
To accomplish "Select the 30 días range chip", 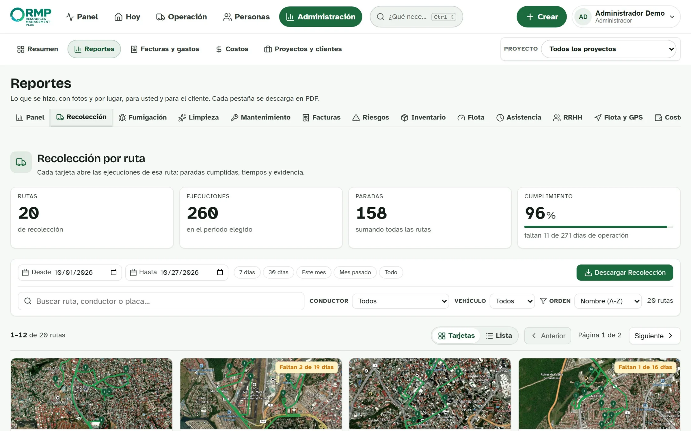I will [x=278, y=272].
